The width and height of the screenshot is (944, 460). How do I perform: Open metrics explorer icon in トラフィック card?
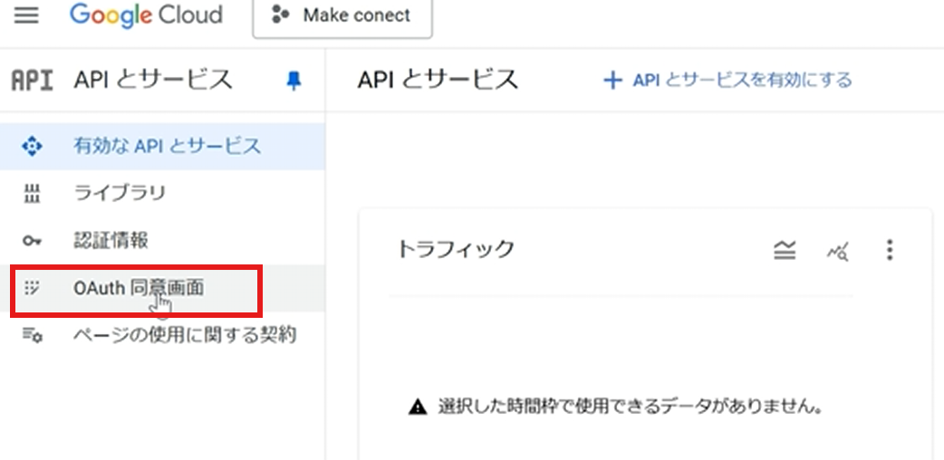(837, 251)
